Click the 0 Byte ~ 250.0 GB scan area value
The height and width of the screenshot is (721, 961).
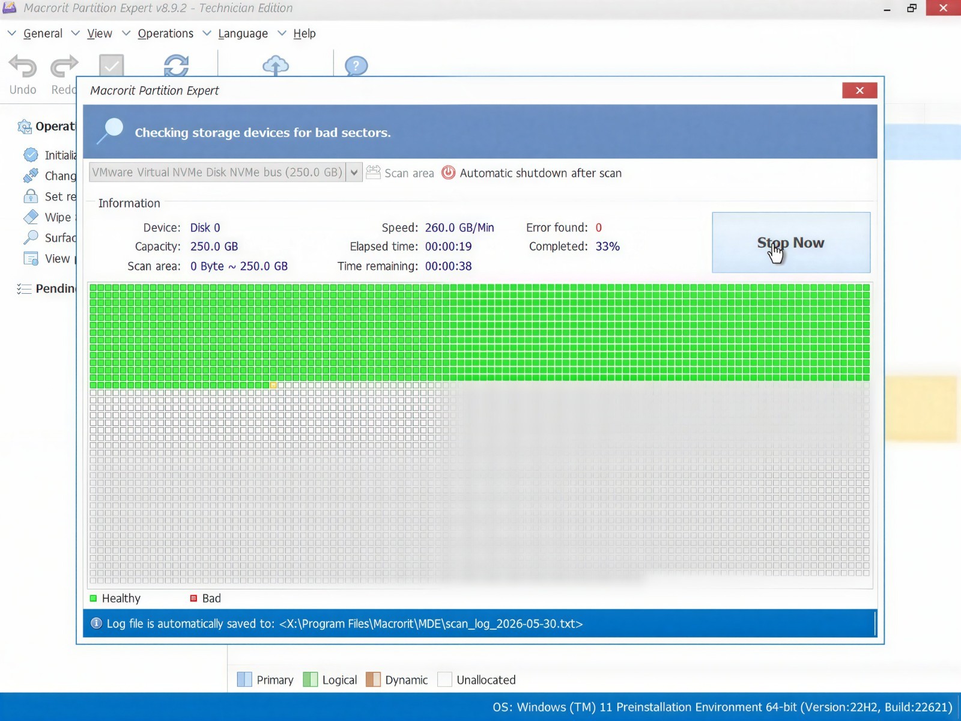click(x=239, y=266)
